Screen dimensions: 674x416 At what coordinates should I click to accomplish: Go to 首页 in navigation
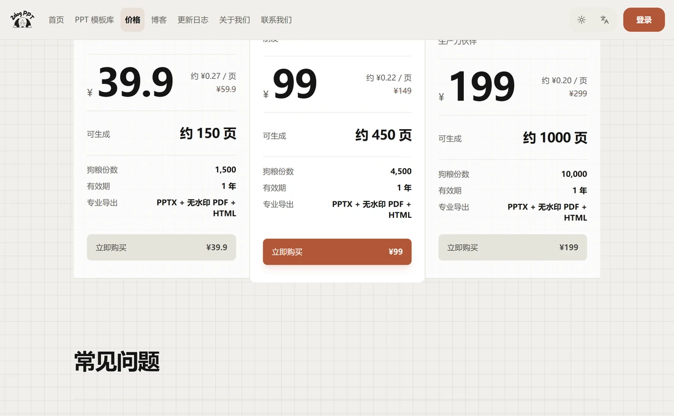pyautogui.click(x=56, y=20)
